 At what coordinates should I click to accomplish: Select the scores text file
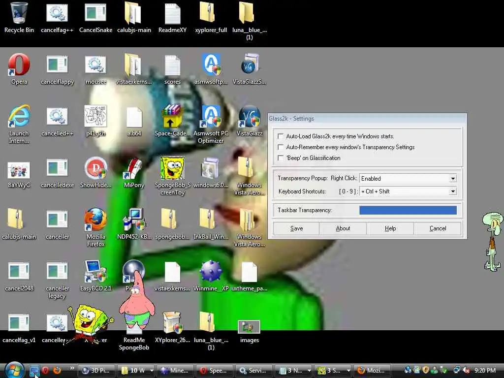(173, 69)
